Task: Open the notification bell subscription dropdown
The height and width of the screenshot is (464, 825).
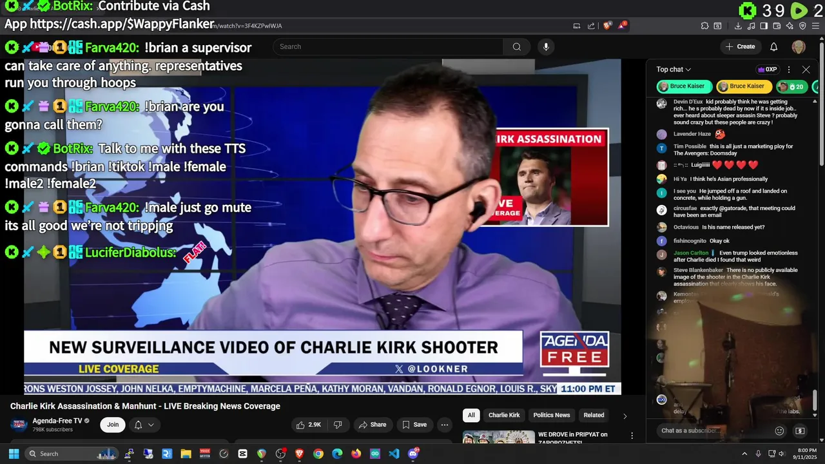Action: tap(144, 425)
